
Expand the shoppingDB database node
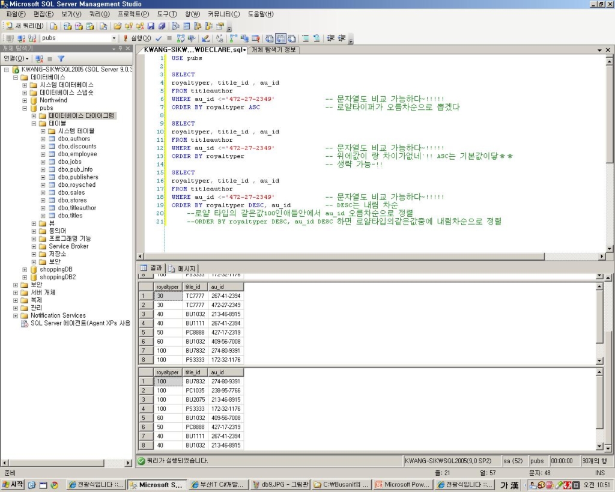pos(25,270)
